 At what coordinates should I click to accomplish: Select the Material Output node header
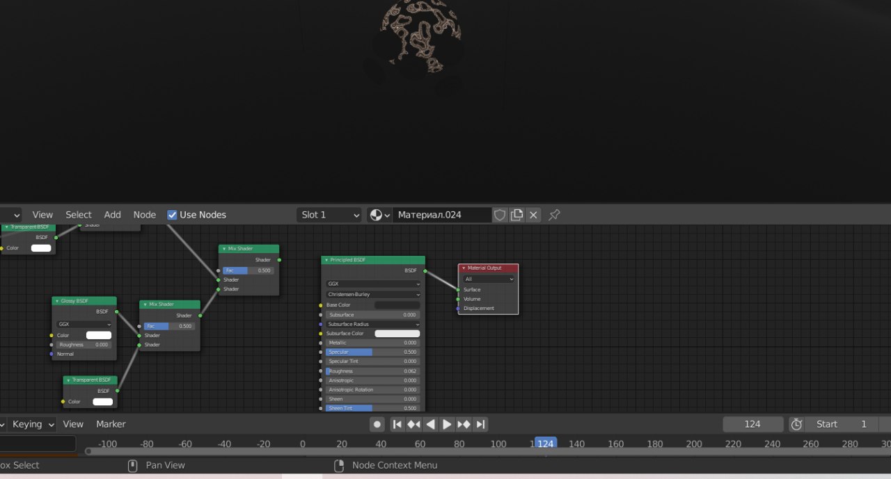(x=488, y=268)
